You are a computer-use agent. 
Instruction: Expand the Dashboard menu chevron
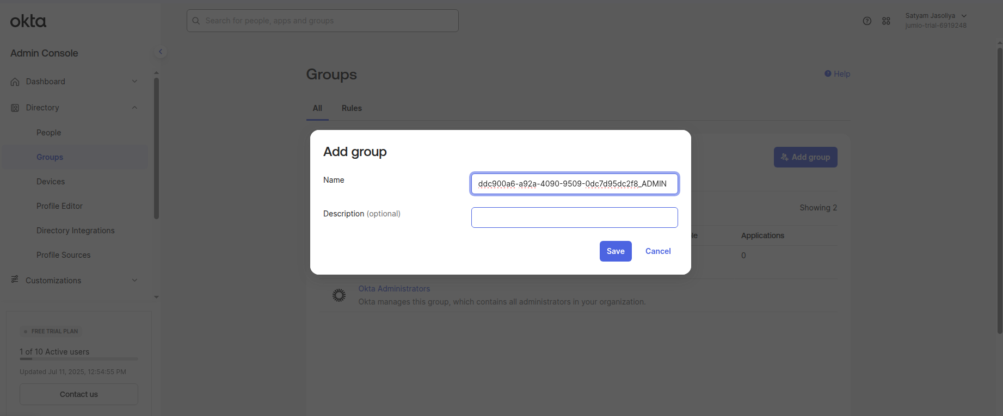pyautogui.click(x=134, y=82)
